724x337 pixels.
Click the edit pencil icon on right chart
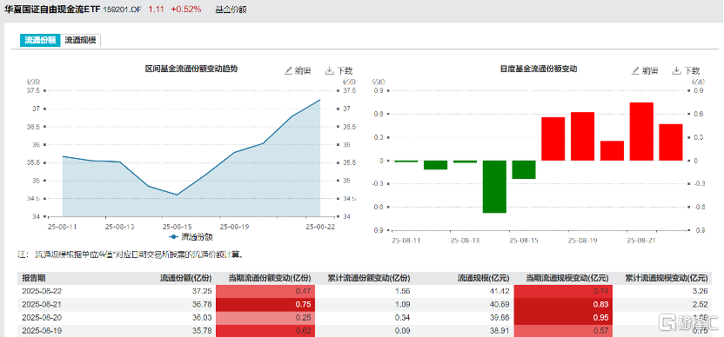[x=636, y=70]
